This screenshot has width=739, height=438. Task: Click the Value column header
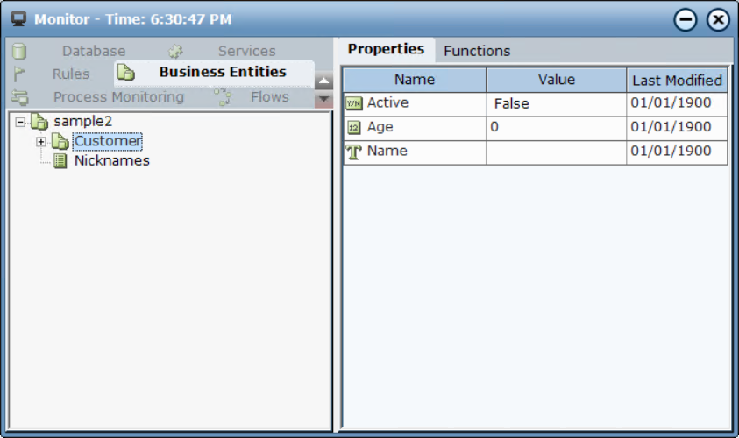point(556,80)
